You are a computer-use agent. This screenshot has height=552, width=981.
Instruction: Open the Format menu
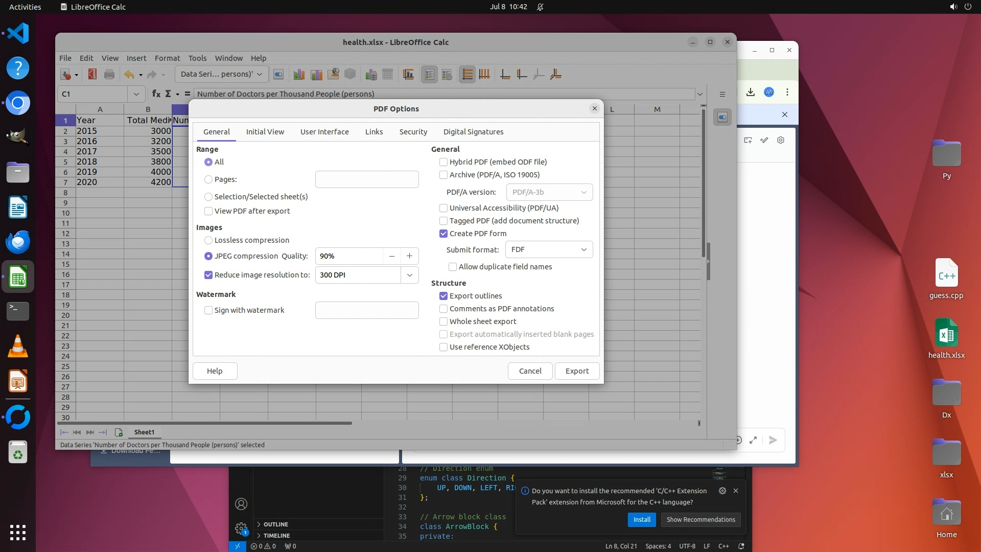[167, 58]
